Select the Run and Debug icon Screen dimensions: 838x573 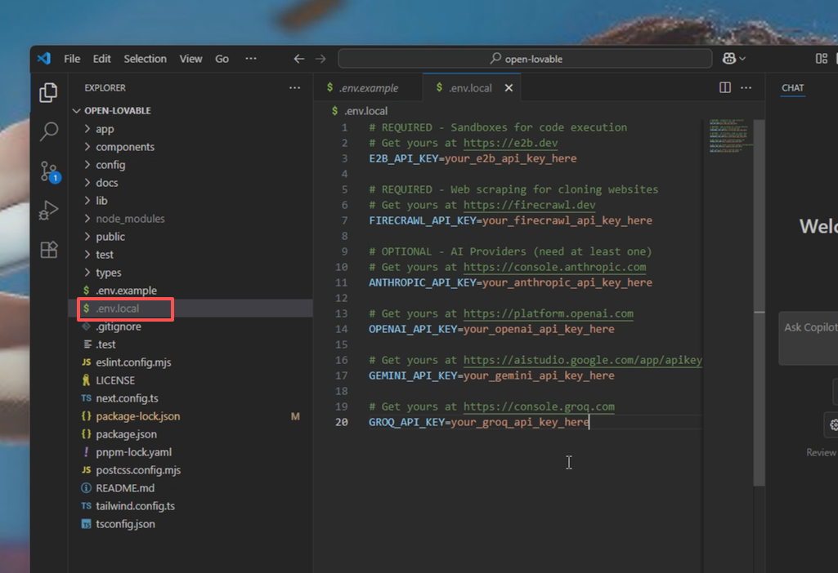tap(48, 205)
